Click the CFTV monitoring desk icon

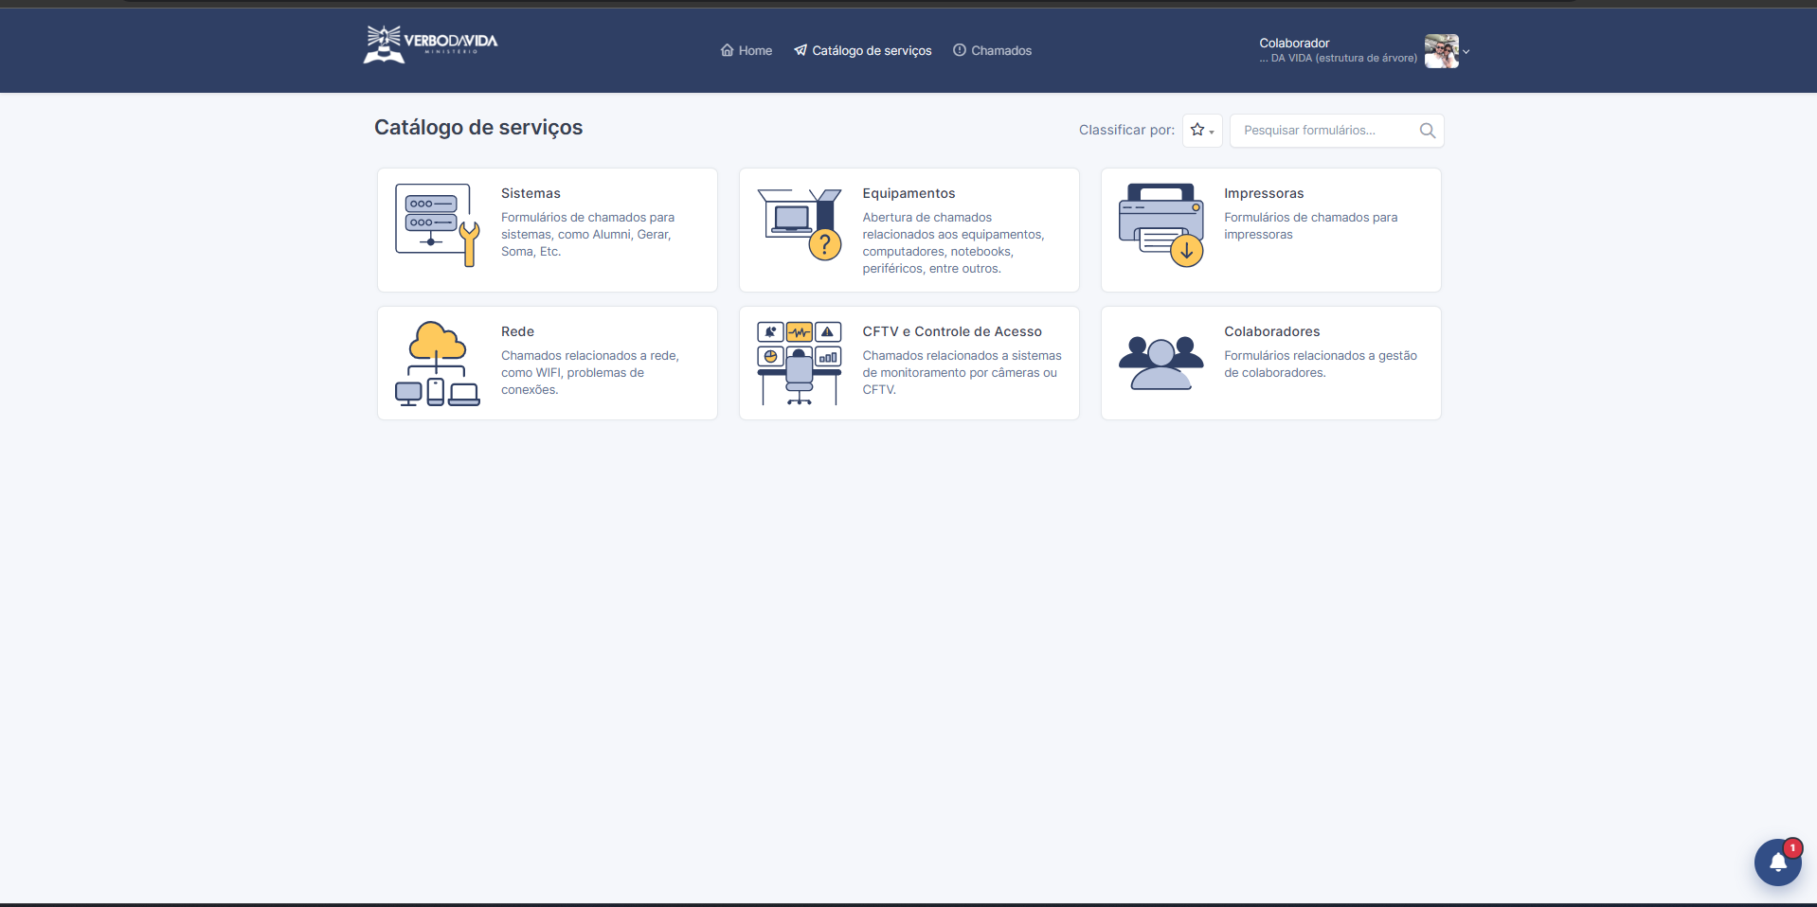point(800,364)
